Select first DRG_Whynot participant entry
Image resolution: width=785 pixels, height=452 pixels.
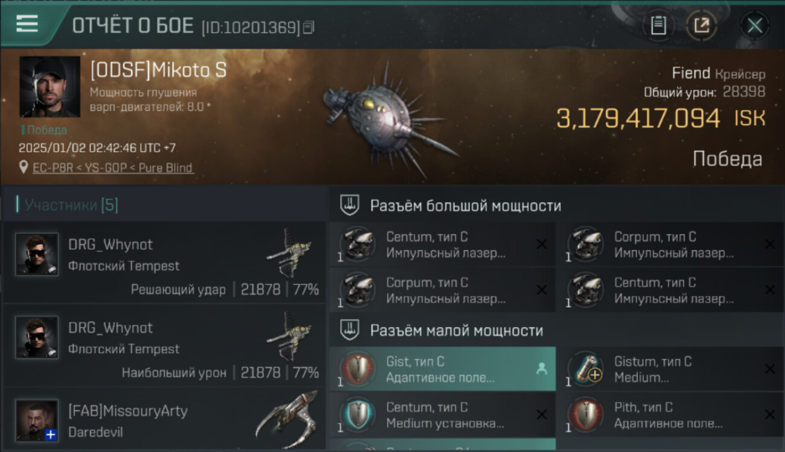[164, 263]
